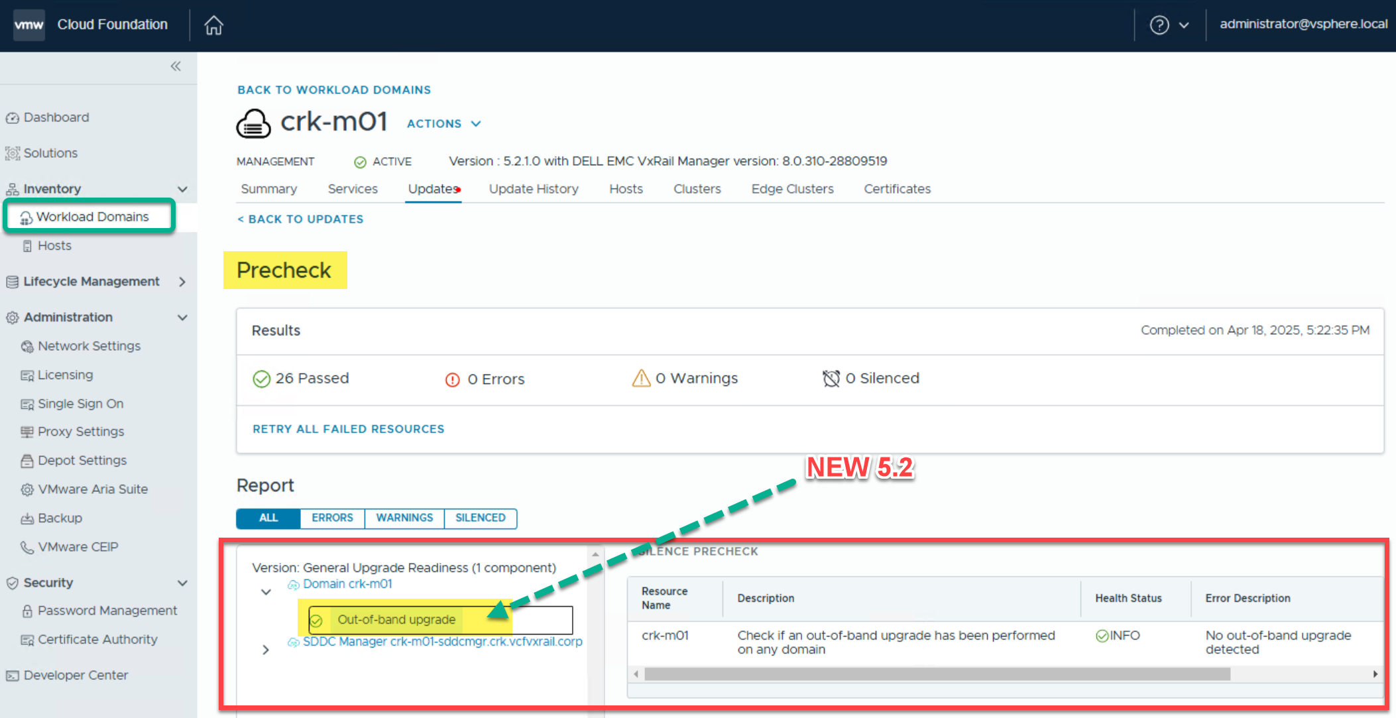The height and width of the screenshot is (718, 1396).
Task: Open the help question mark icon
Action: (1159, 25)
